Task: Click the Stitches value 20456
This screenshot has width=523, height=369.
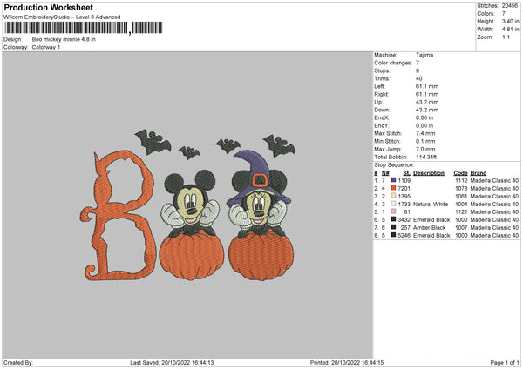Action: pos(510,6)
